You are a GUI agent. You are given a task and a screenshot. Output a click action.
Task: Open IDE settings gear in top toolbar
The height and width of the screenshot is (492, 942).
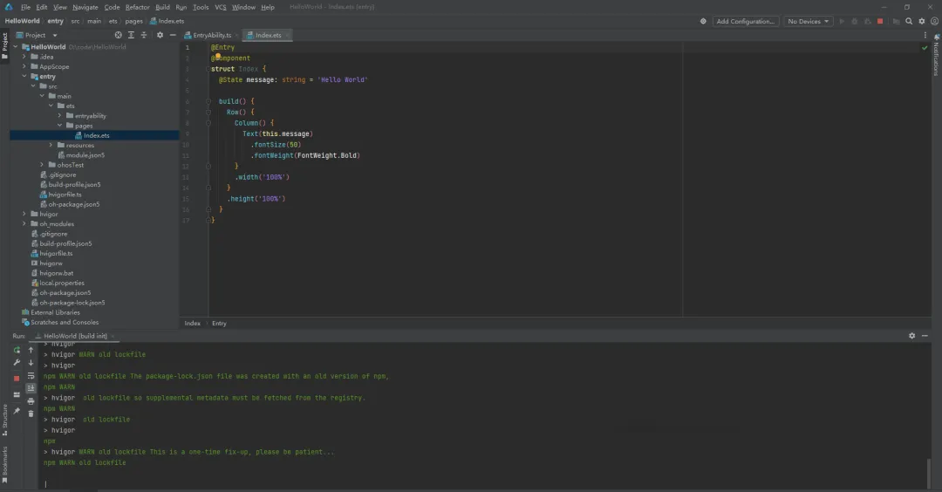pyautogui.click(x=922, y=22)
